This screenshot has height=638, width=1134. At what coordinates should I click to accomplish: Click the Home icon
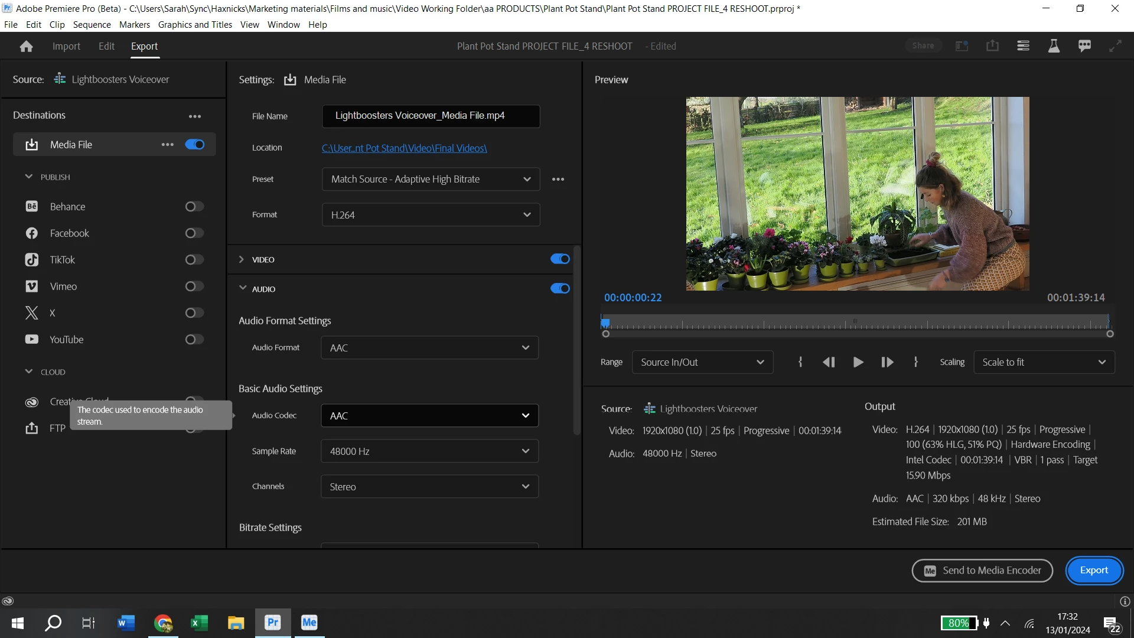(x=26, y=46)
